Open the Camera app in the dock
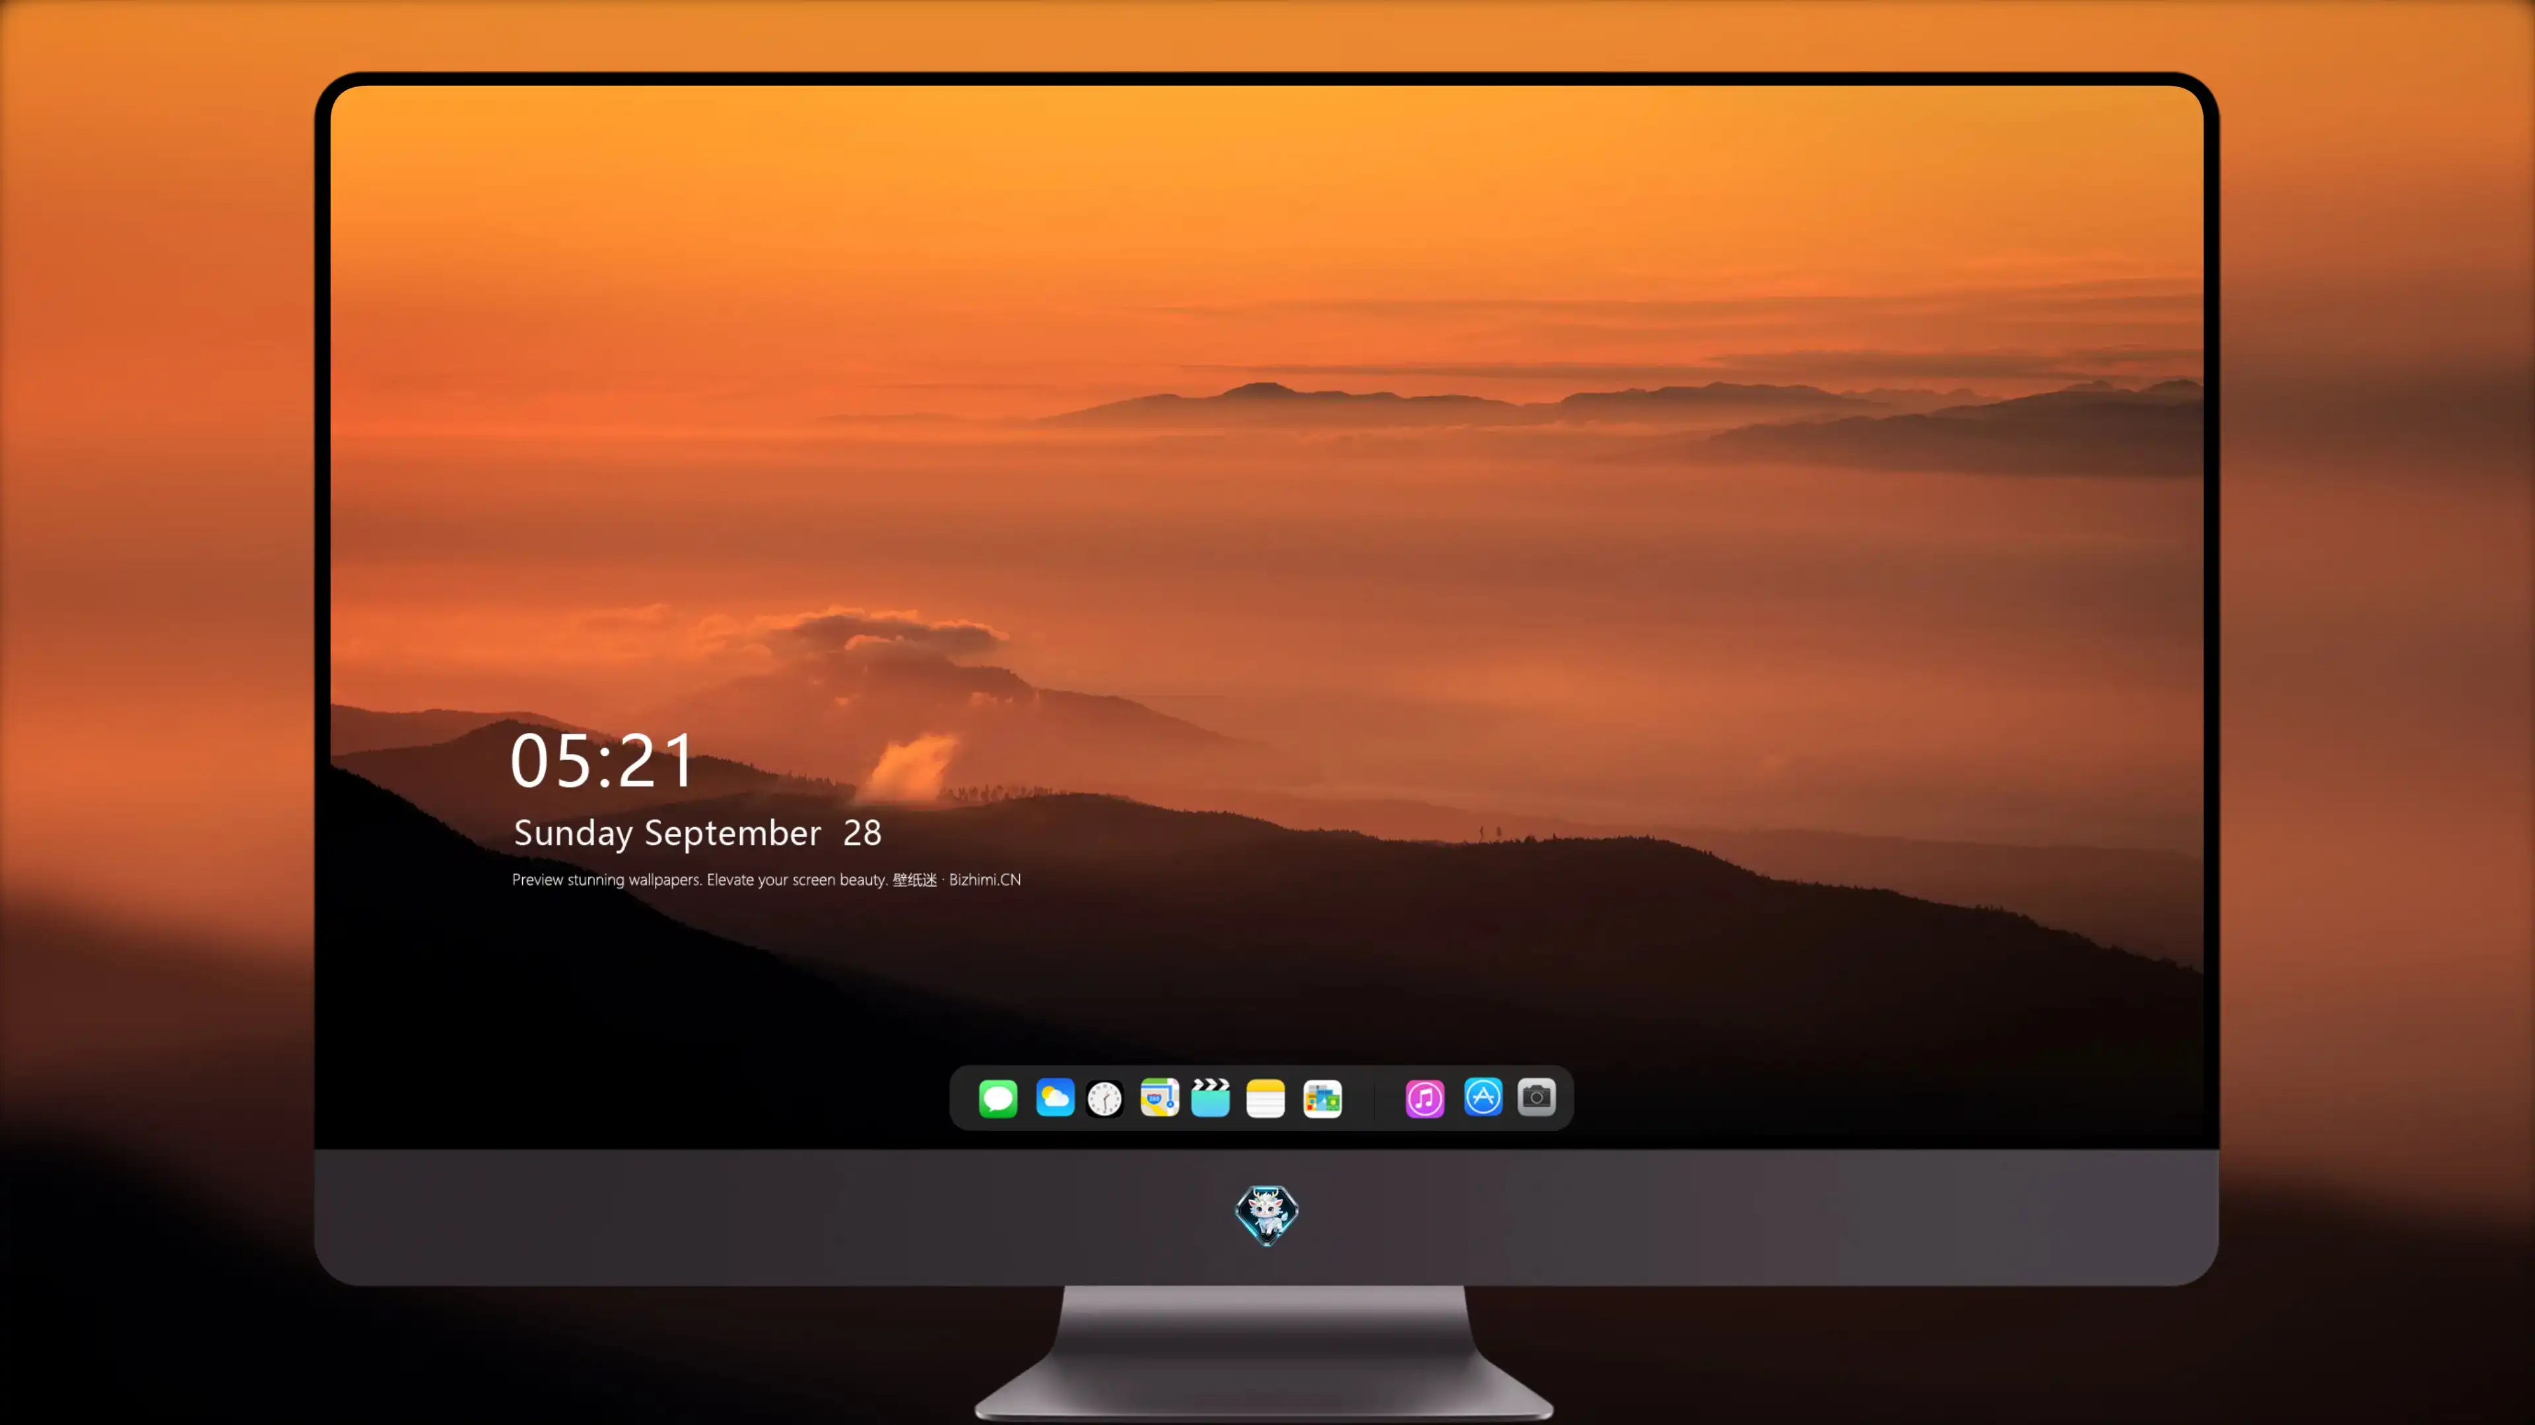This screenshot has width=2535, height=1425. tap(1536, 1096)
